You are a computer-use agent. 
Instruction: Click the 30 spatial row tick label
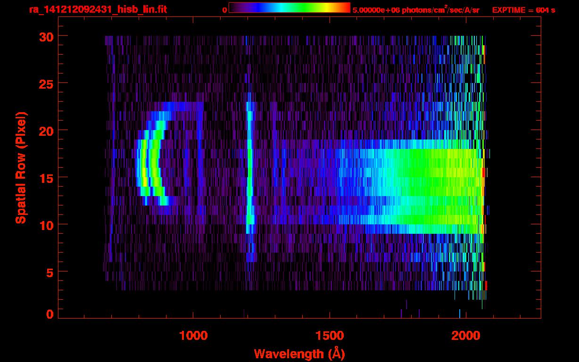pos(46,36)
